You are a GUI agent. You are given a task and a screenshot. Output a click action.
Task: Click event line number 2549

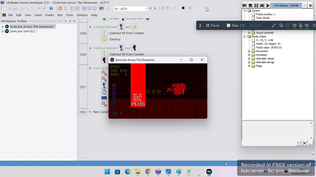click(x=83, y=33)
